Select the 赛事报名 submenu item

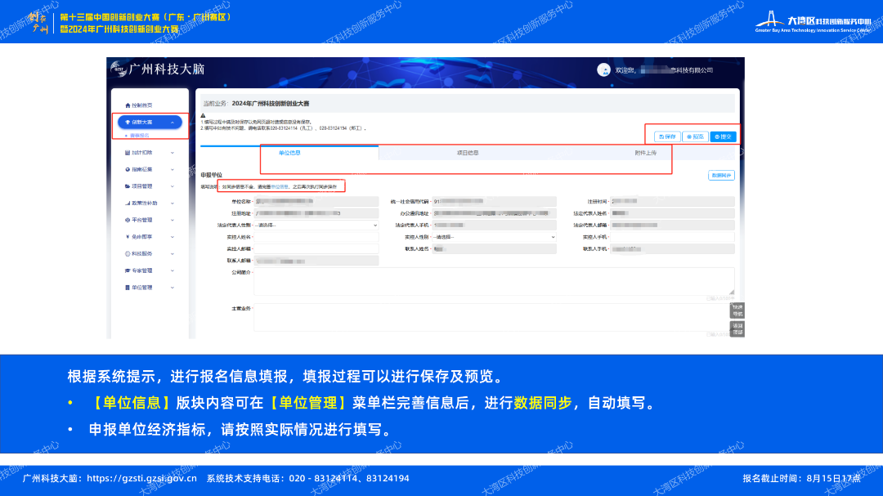click(x=140, y=136)
